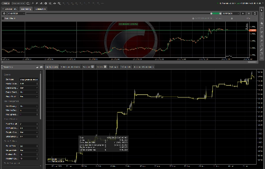Click the visual mode speed slider handle
265x169 pixels.
[x=232, y=19]
